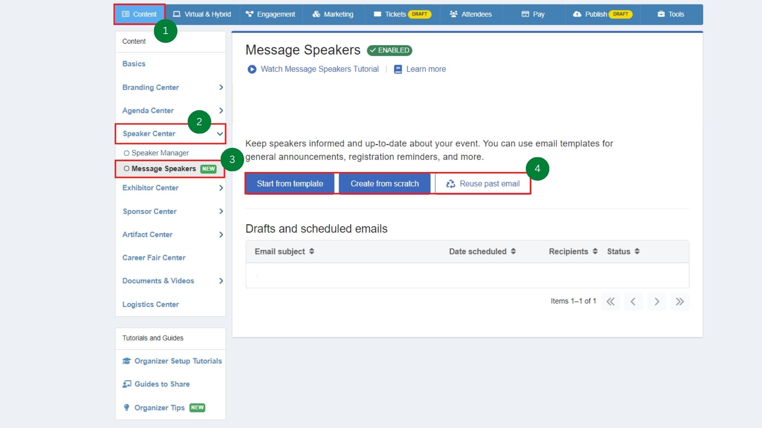Select the Message Speakers radio button
The image size is (762, 428).
coord(126,169)
